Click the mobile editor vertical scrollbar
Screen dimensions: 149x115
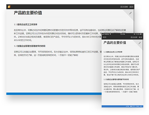click(x=143, y=64)
